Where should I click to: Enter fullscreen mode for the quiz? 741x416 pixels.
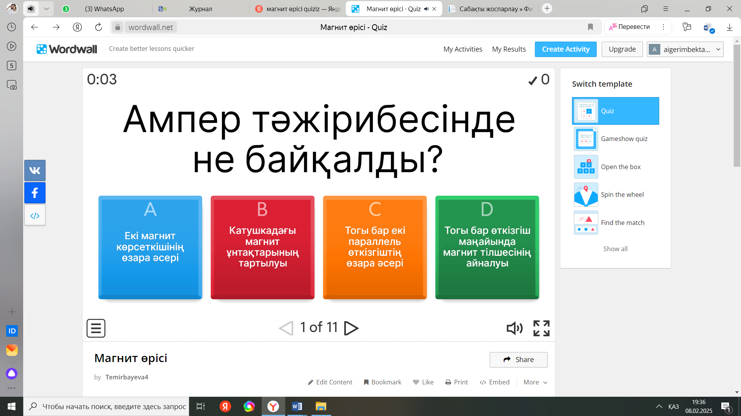click(541, 328)
